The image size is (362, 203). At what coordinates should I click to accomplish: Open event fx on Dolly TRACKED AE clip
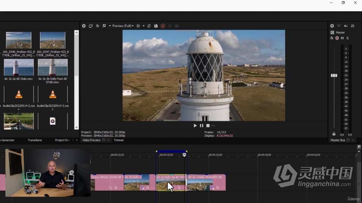coord(218,188)
